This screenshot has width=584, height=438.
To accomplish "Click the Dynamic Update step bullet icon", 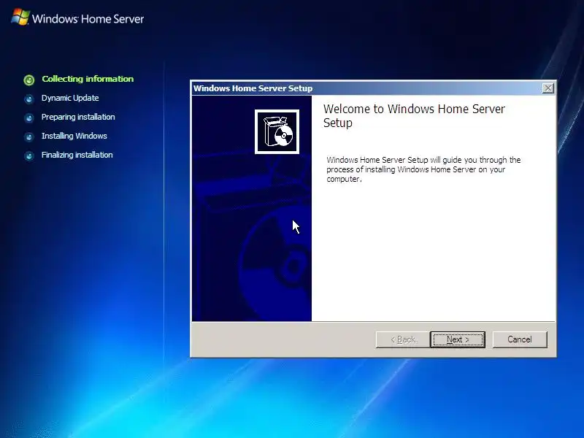I will point(29,99).
